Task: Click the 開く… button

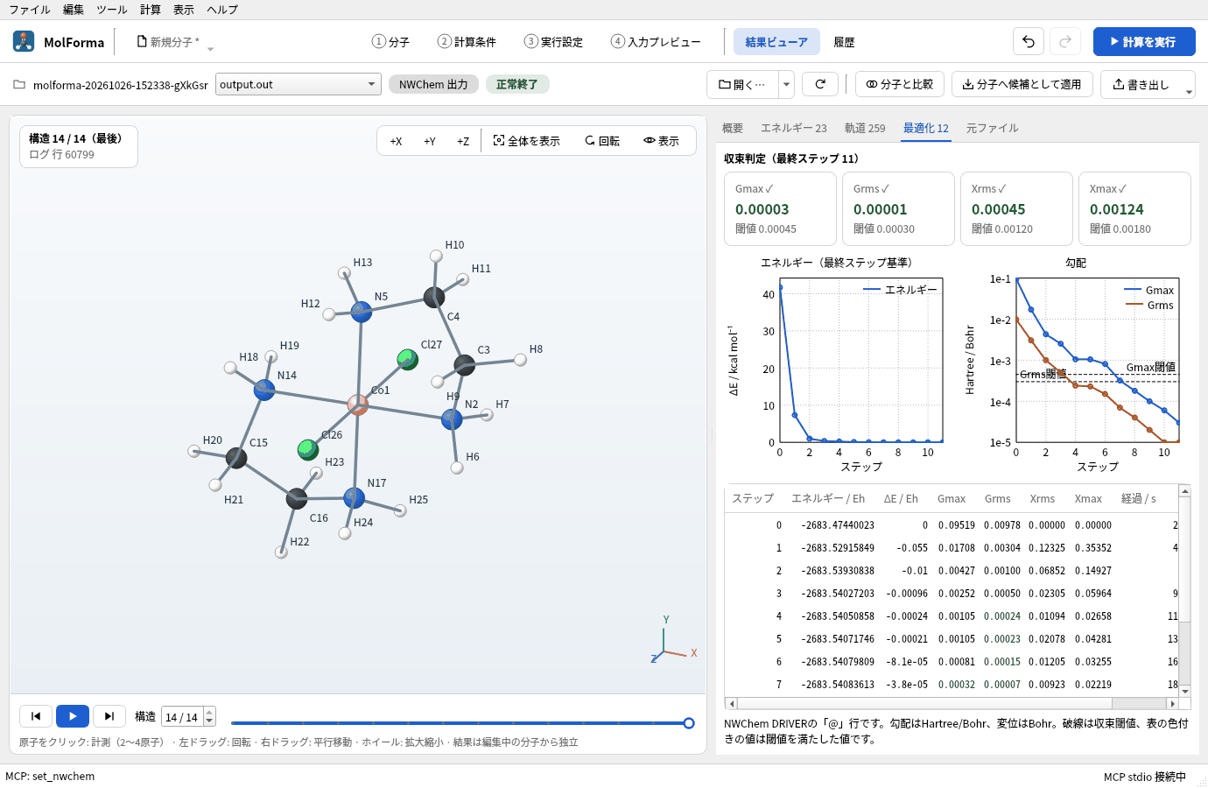Action: click(x=742, y=84)
